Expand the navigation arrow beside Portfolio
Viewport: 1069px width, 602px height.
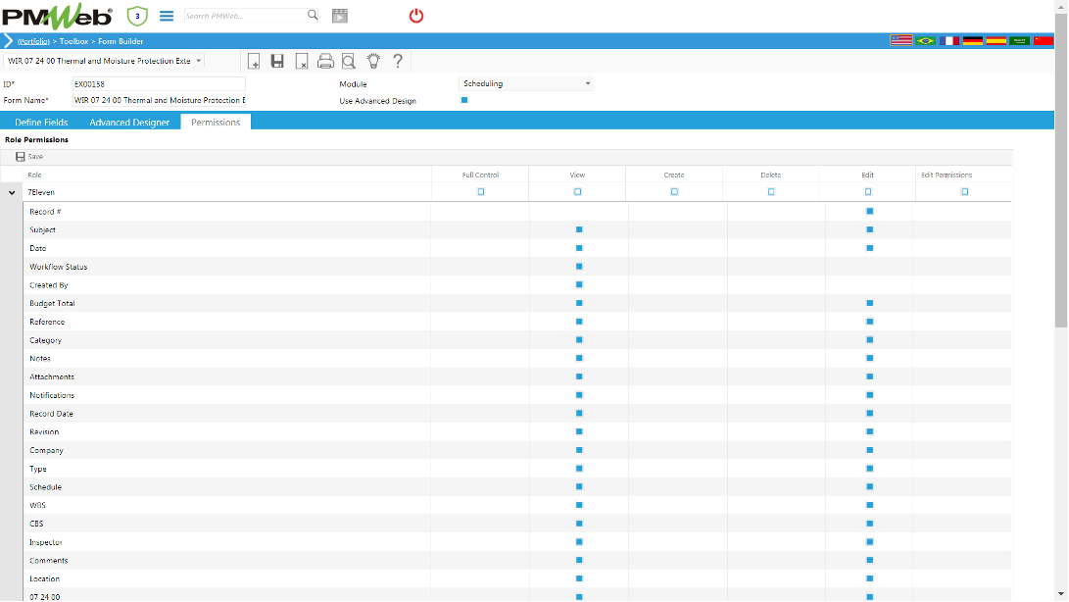[8, 41]
